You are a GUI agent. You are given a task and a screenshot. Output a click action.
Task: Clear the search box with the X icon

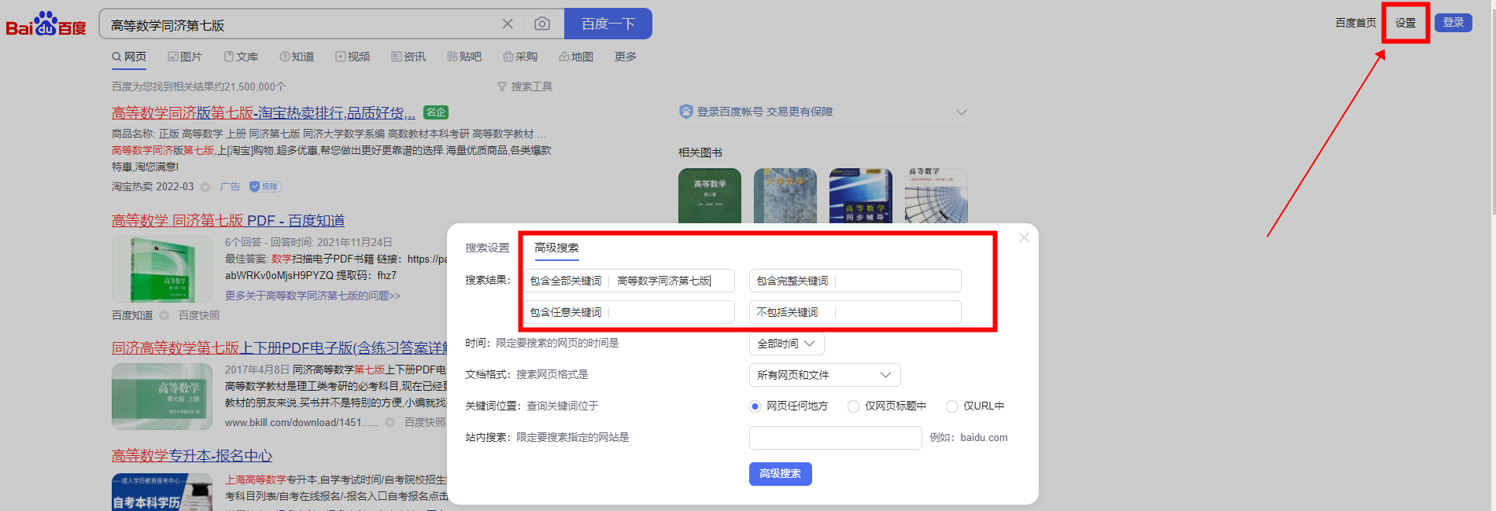[x=508, y=24]
